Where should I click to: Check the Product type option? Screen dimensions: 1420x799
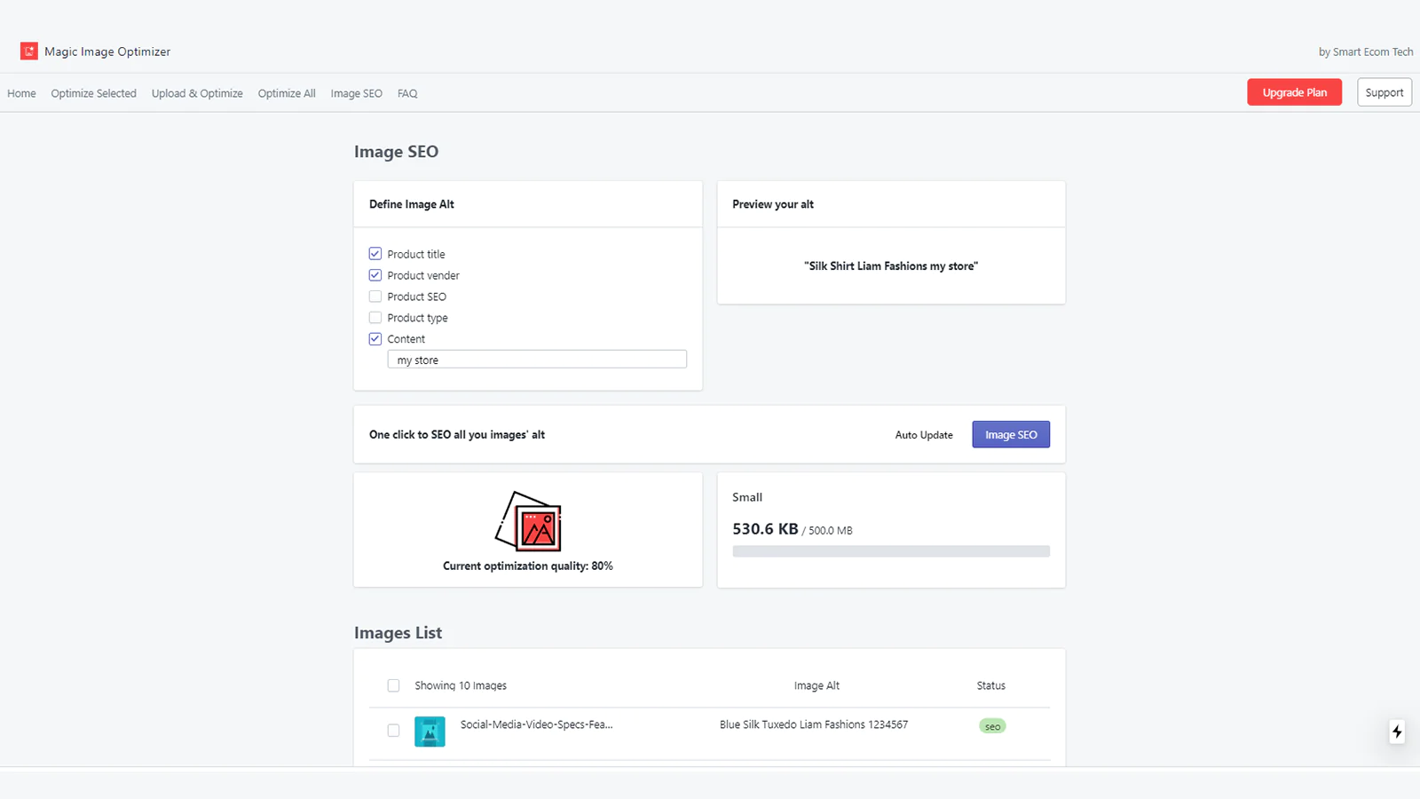[x=375, y=317]
